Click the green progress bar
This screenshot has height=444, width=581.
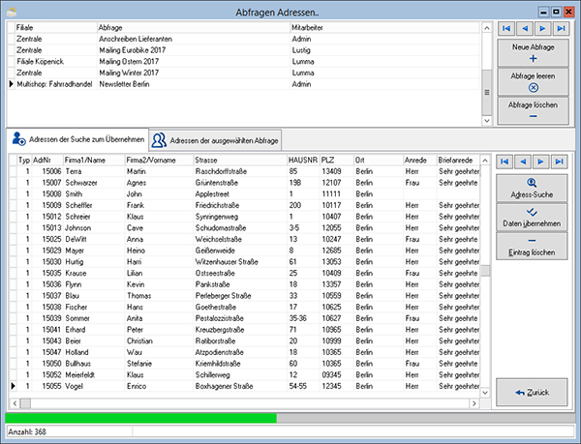tap(140, 418)
